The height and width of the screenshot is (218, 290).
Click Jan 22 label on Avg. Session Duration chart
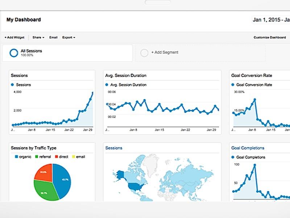[185, 130]
